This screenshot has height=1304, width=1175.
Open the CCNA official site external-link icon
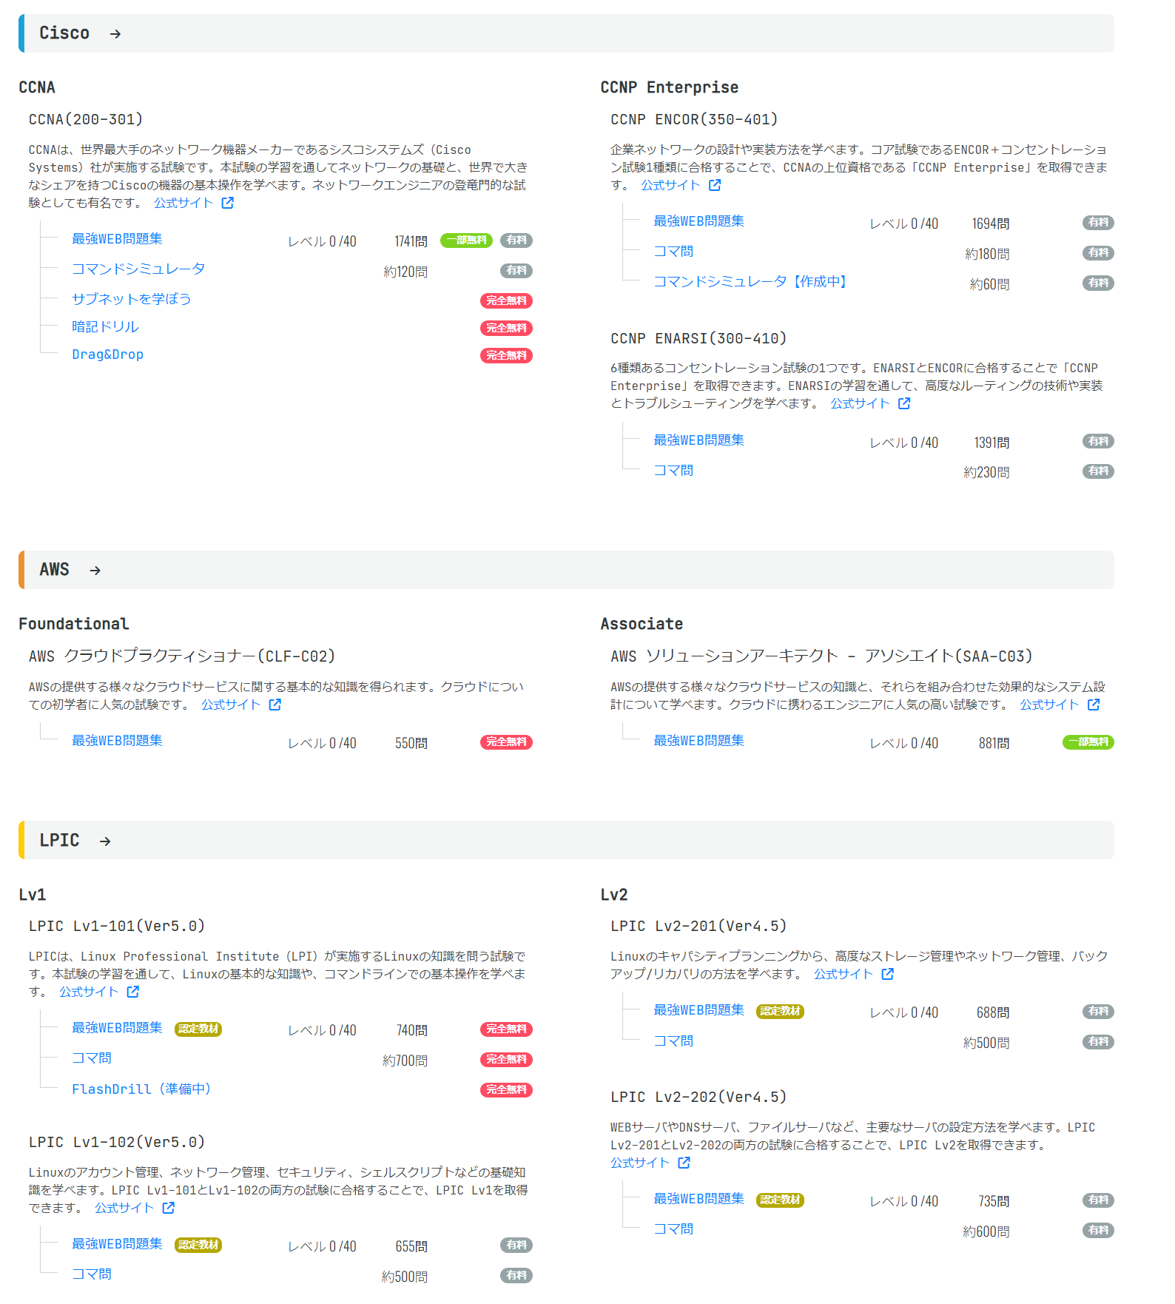(228, 203)
